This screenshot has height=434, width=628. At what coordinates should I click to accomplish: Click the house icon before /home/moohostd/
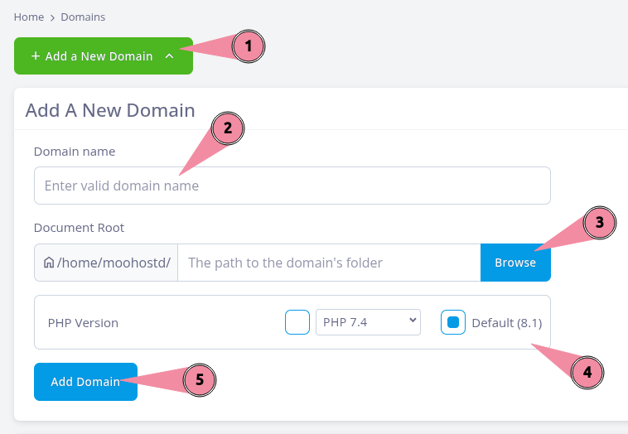point(49,263)
